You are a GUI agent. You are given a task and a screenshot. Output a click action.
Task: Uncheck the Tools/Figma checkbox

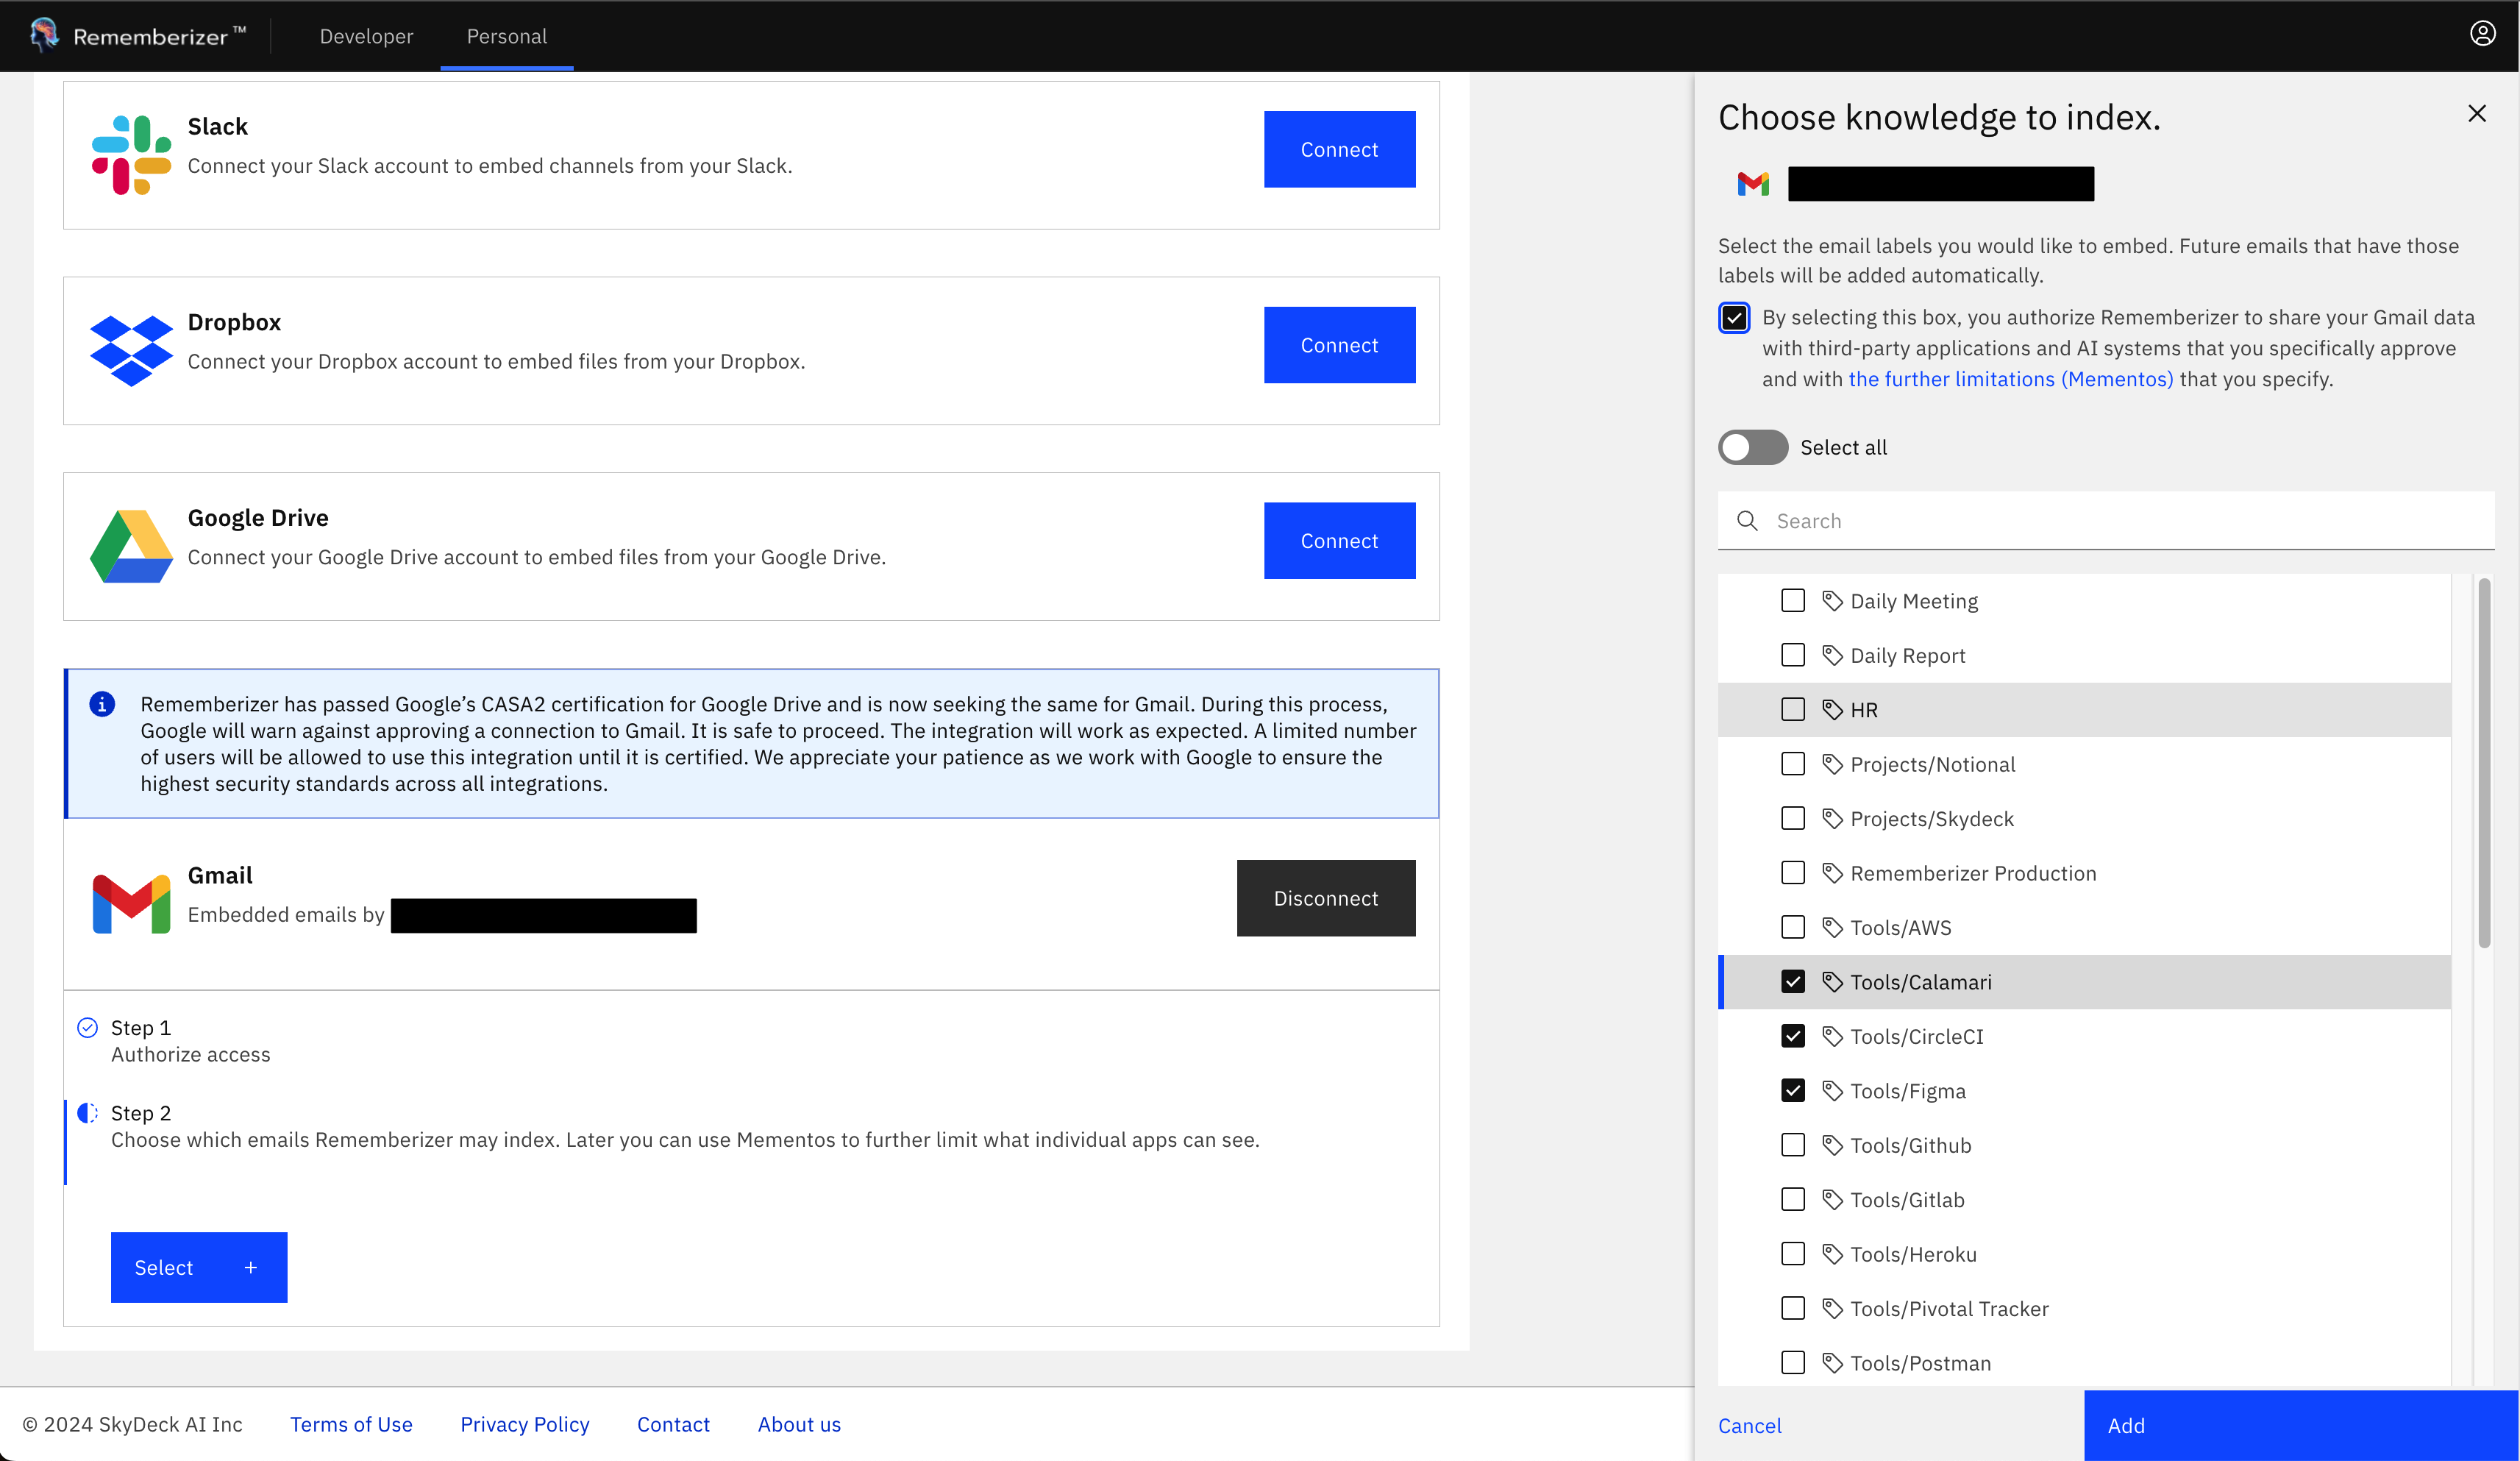(x=1793, y=1090)
